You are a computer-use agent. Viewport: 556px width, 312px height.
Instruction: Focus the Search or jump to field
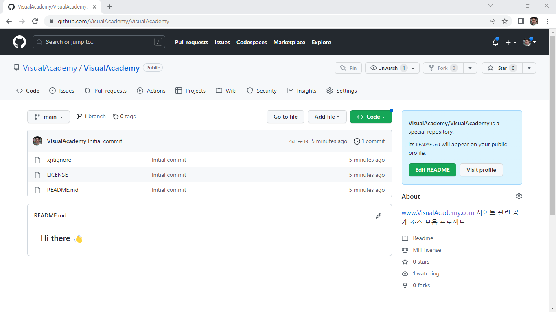click(99, 42)
